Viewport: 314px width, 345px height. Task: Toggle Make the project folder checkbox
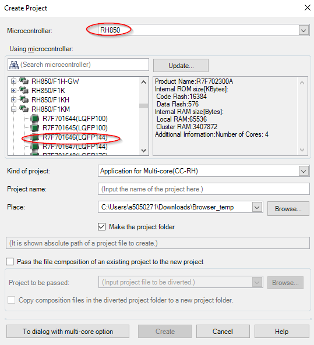(x=101, y=227)
